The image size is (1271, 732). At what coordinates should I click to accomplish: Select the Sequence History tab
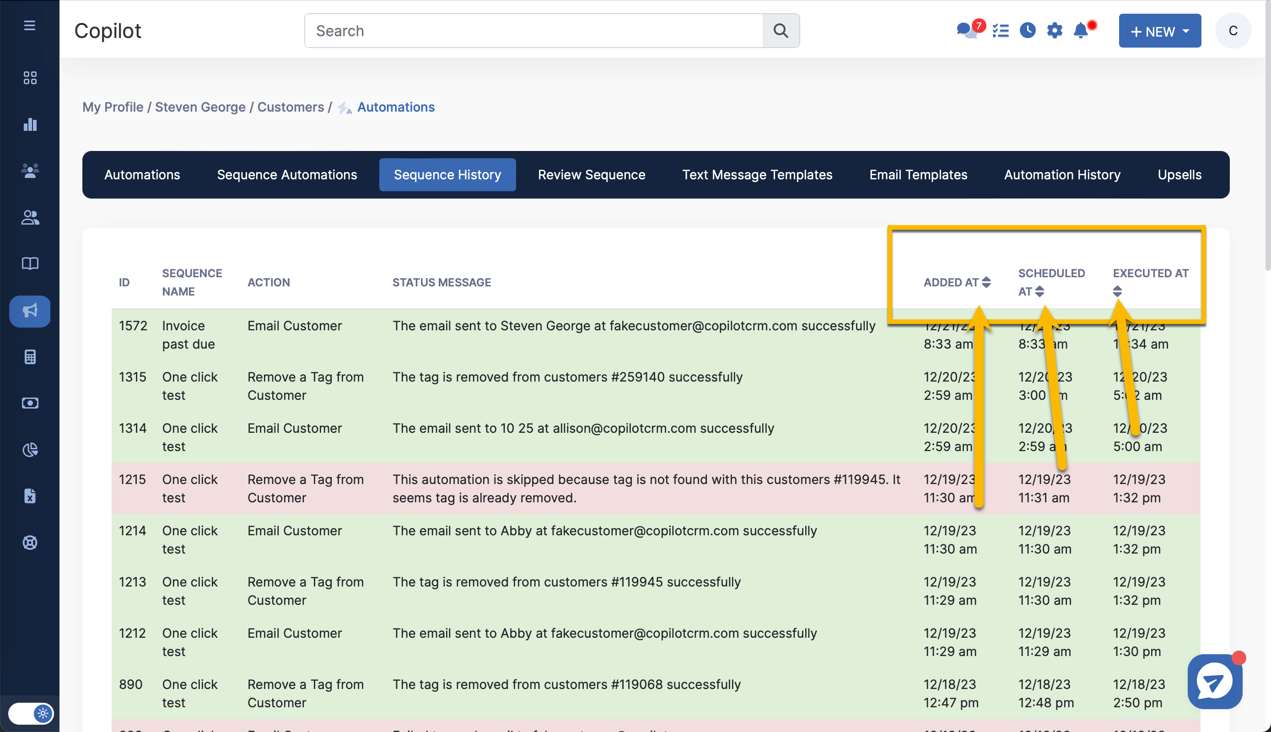point(447,174)
